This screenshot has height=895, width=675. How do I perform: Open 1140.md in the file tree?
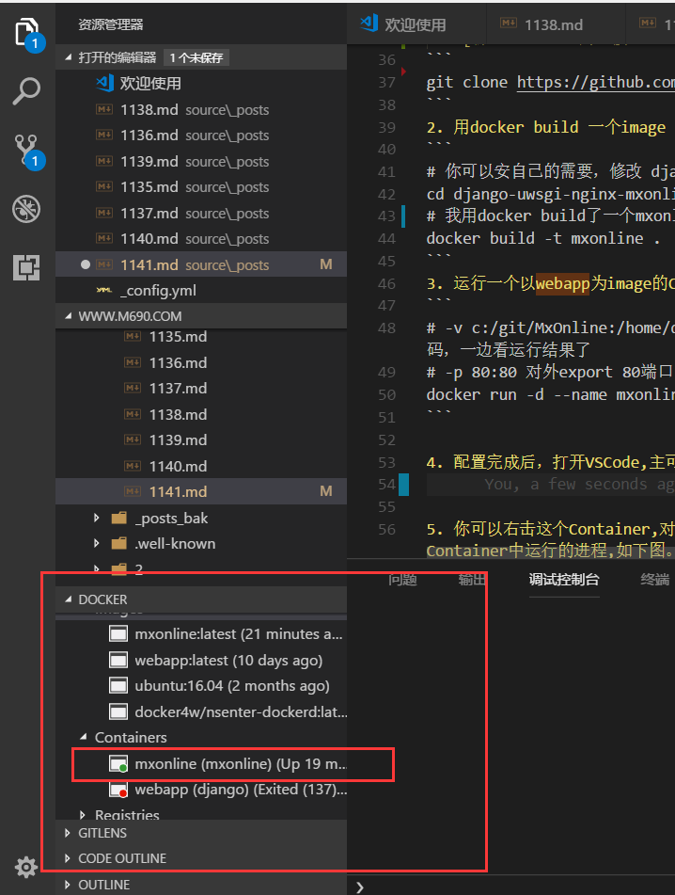[201, 466]
